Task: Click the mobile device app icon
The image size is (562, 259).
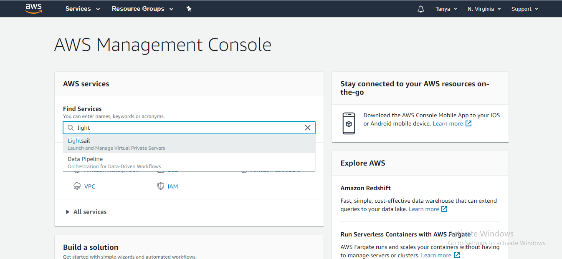Action: [349, 123]
